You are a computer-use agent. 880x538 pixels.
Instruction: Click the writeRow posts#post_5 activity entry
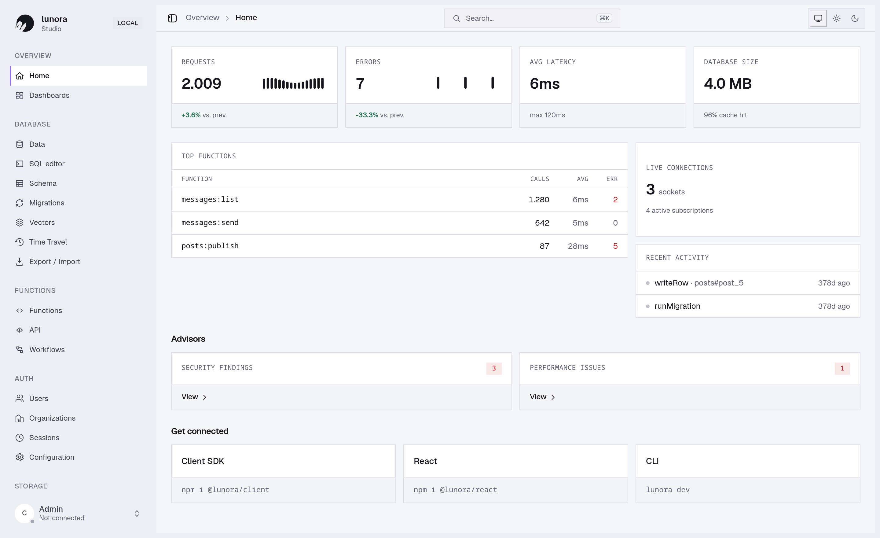pos(747,283)
